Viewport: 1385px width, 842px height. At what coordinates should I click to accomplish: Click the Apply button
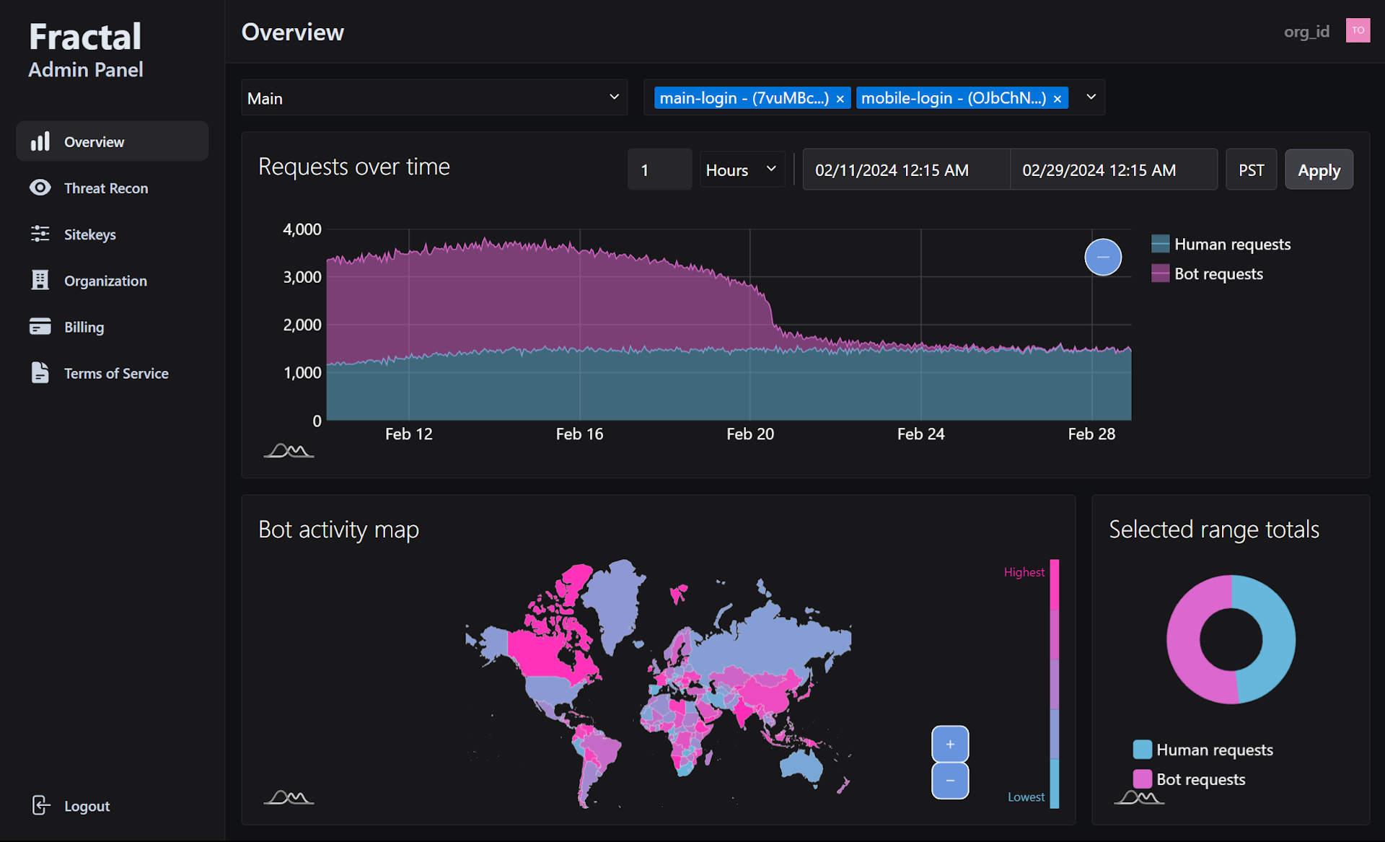click(1319, 170)
